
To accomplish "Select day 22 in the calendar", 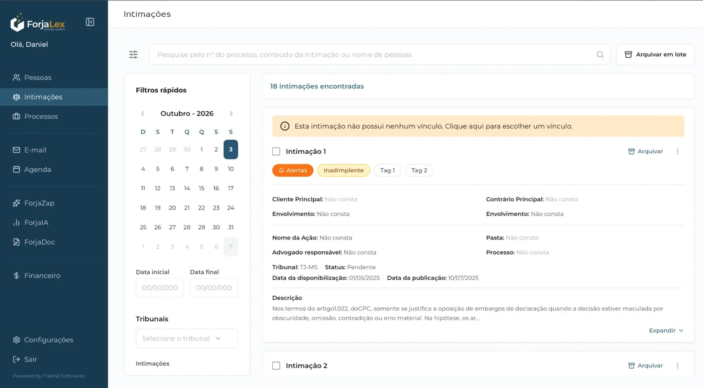I will tap(202, 208).
